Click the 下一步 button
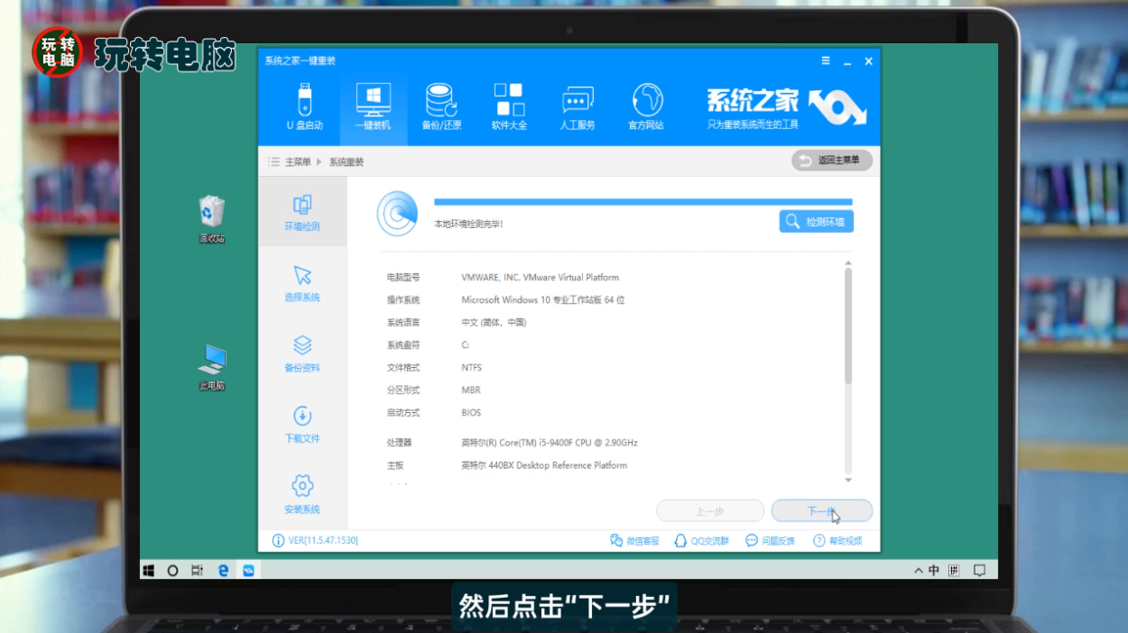Image resolution: width=1128 pixels, height=633 pixels. 822,511
